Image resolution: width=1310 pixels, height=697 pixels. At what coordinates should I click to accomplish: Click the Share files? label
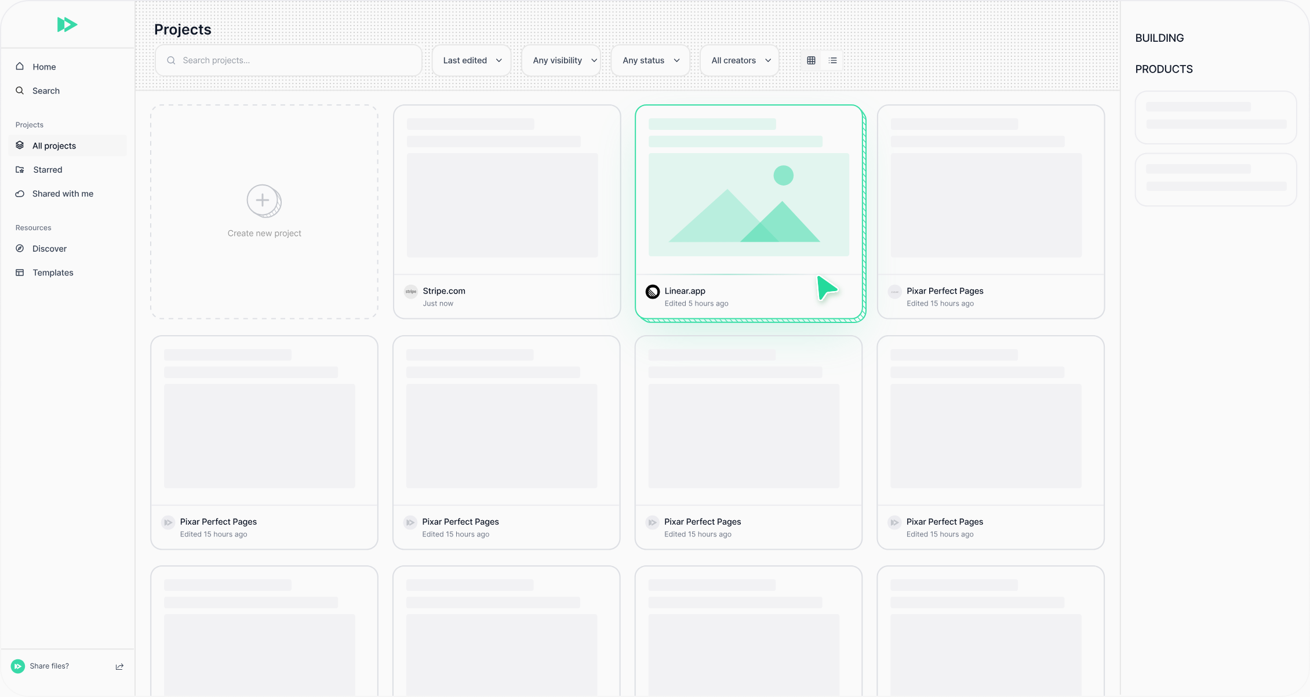click(49, 666)
